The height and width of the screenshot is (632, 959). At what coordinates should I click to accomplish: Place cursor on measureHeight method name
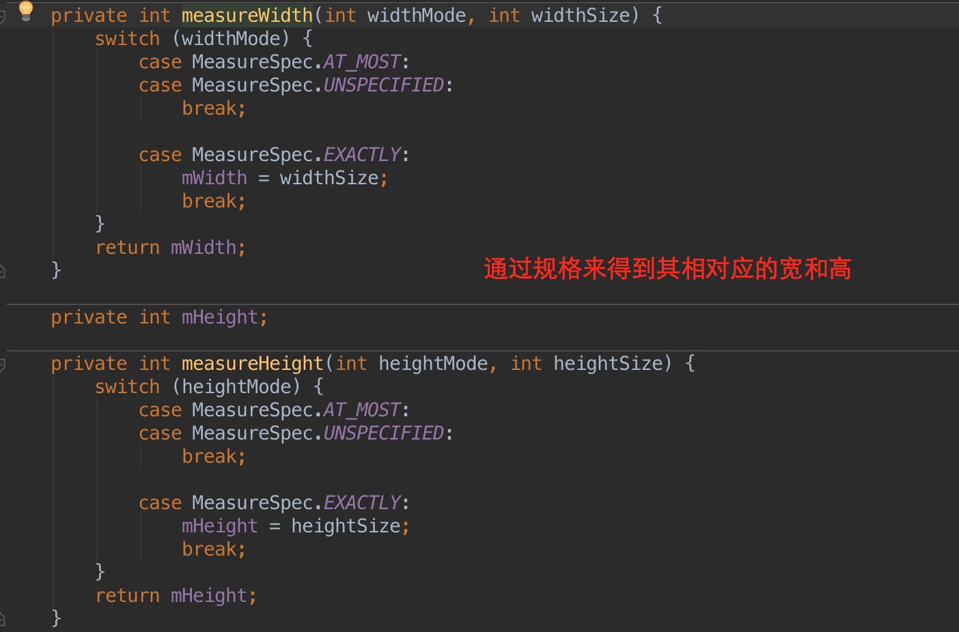click(x=253, y=364)
